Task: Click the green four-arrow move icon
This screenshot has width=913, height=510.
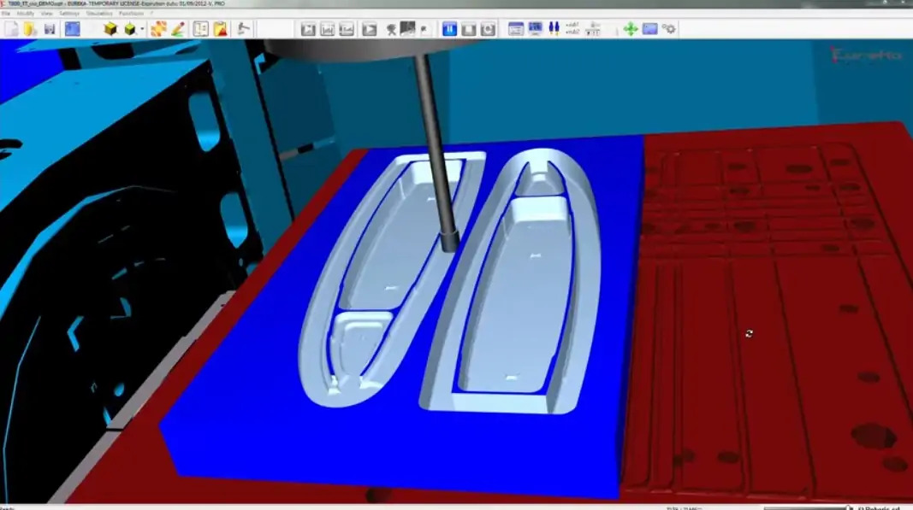Action: pyautogui.click(x=631, y=28)
